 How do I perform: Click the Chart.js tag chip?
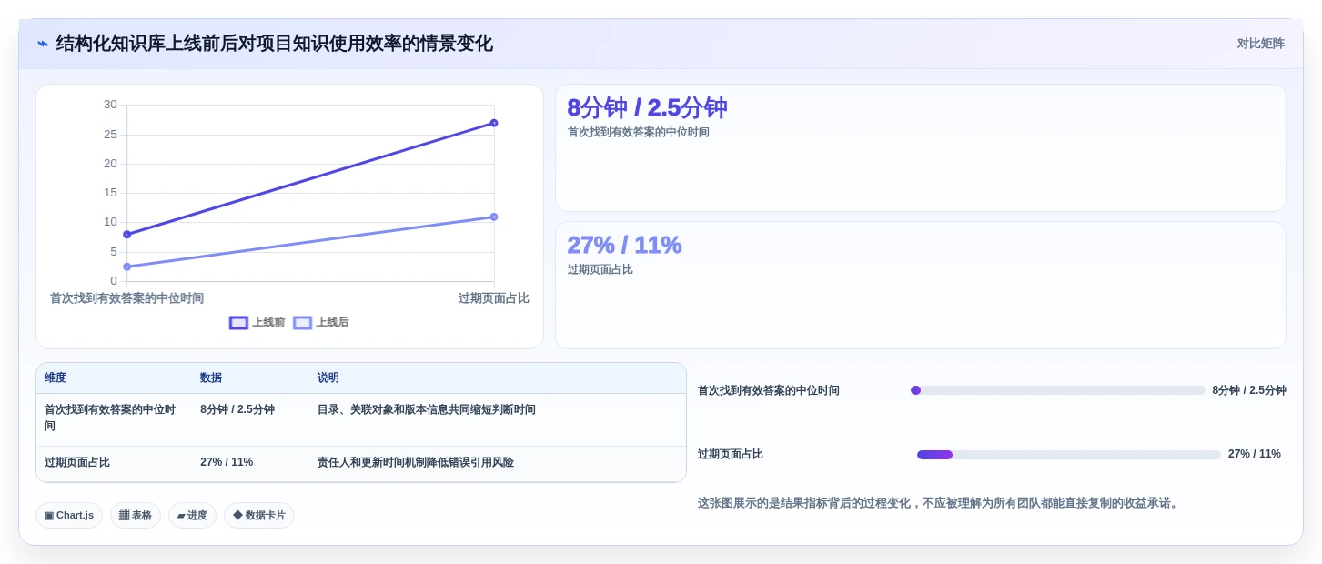point(69,516)
